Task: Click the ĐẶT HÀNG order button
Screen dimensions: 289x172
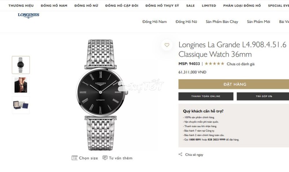Action: (234, 84)
